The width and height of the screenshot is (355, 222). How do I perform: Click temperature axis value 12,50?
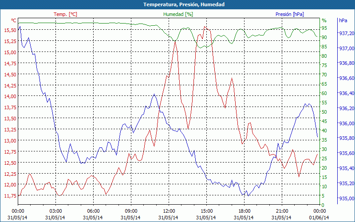pos(10,163)
